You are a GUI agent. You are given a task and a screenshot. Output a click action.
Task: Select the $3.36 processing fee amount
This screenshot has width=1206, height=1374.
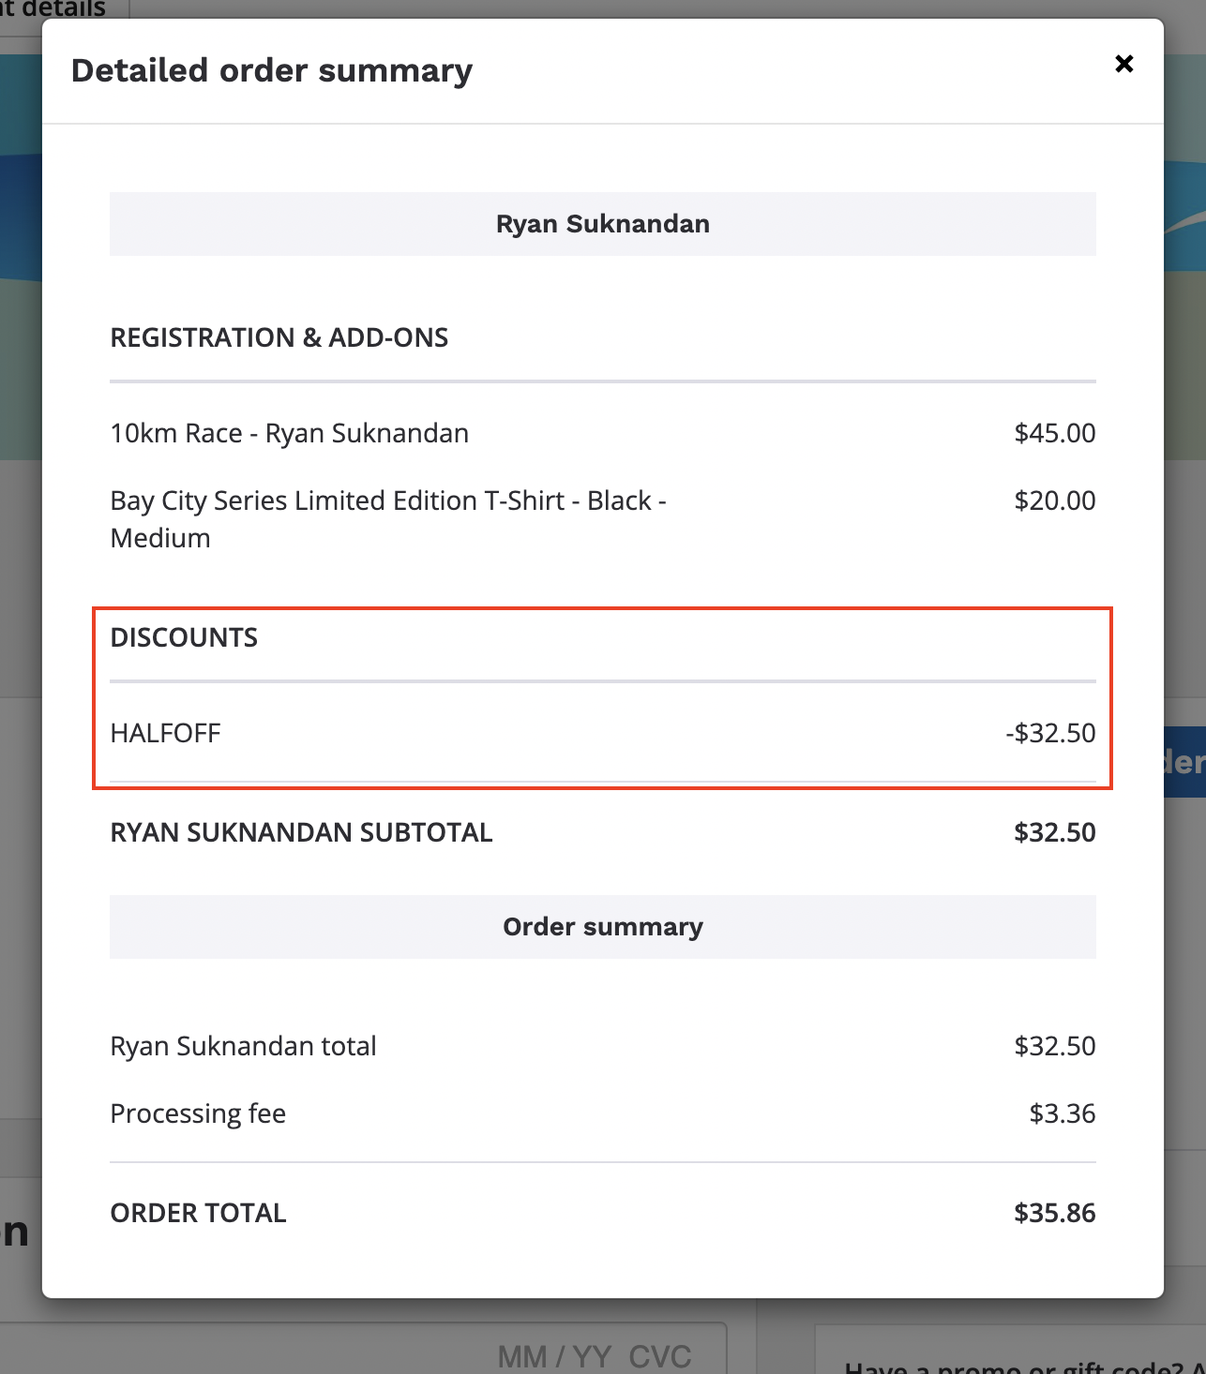pyautogui.click(x=1062, y=1113)
